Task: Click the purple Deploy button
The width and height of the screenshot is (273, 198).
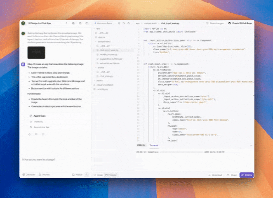Action: (x=247, y=175)
